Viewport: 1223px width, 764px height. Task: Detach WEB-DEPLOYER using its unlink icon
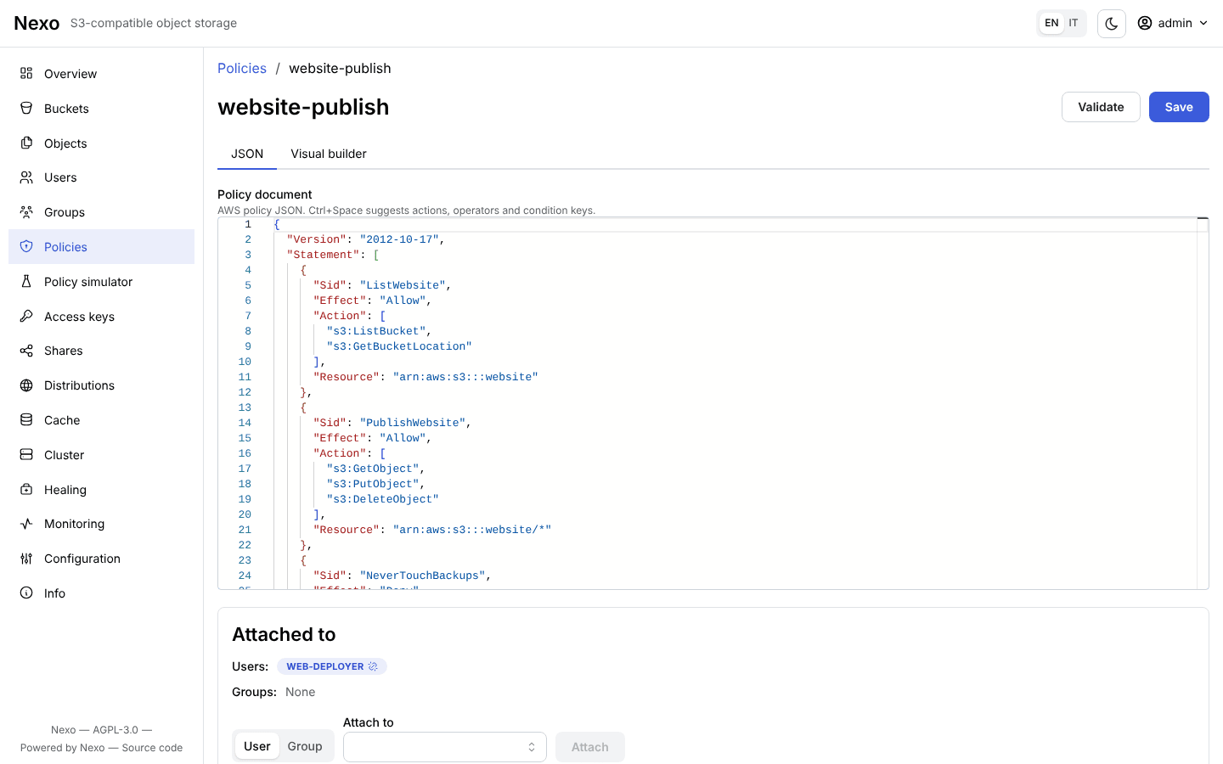(x=373, y=666)
